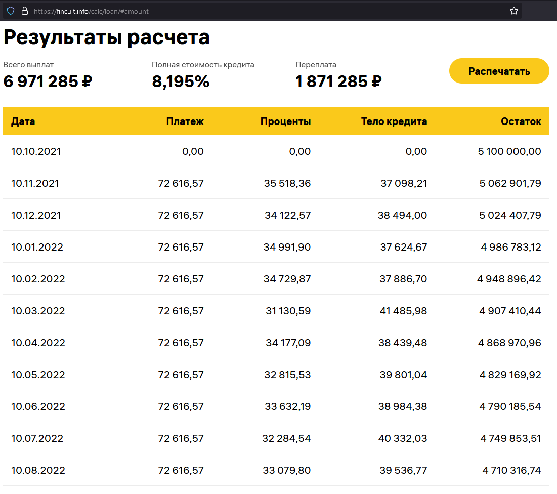Viewport: 557px width, 494px height.
Task: Click the date 10.06.2022
Action: (38, 406)
